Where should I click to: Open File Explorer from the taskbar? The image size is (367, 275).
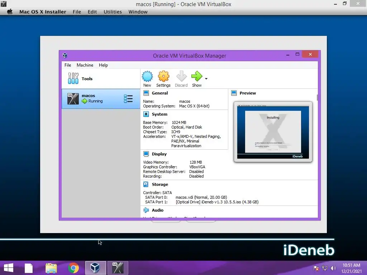pyautogui.click(x=51, y=268)
